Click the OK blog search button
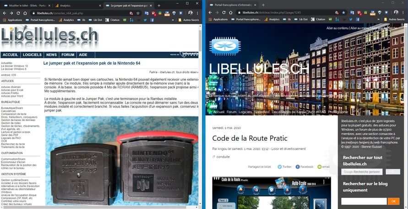 pos(393,201)
